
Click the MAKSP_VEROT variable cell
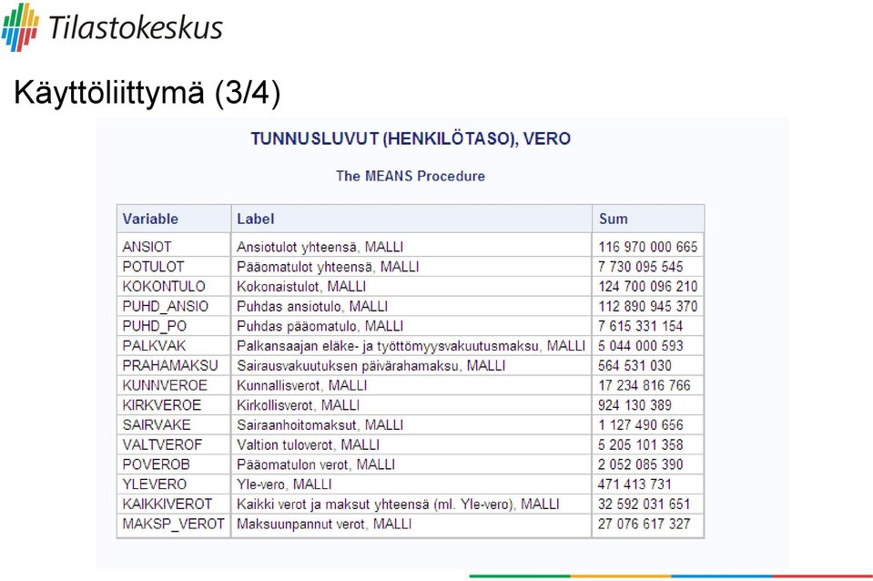tap(174, 524)
